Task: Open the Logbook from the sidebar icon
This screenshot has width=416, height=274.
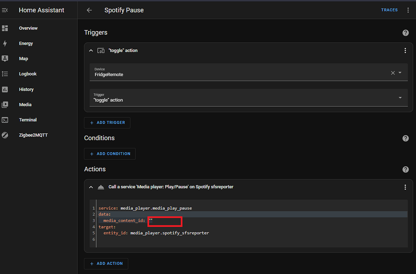Action: click(4, 73)
